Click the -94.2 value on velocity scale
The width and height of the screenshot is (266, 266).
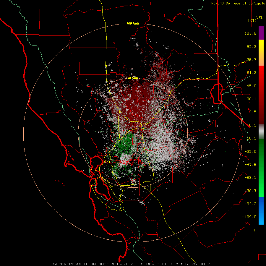(x=250, y=204)
